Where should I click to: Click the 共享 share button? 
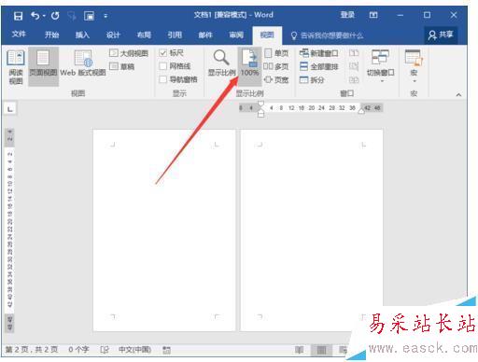tap(441, 35)
